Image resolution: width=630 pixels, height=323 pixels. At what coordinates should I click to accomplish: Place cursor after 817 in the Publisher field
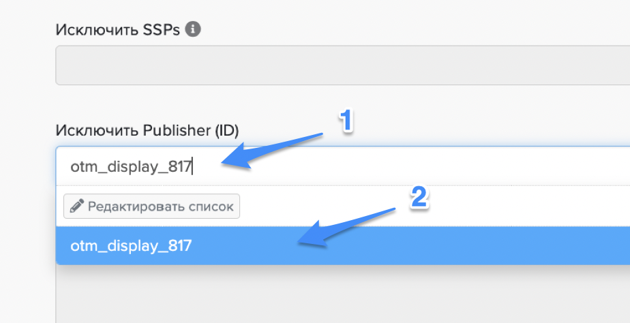[x=193, y=166]
